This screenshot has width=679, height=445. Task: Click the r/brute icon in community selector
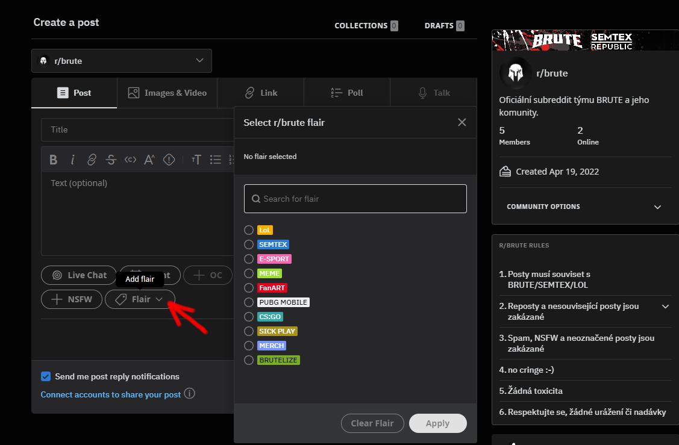point(43,61)
